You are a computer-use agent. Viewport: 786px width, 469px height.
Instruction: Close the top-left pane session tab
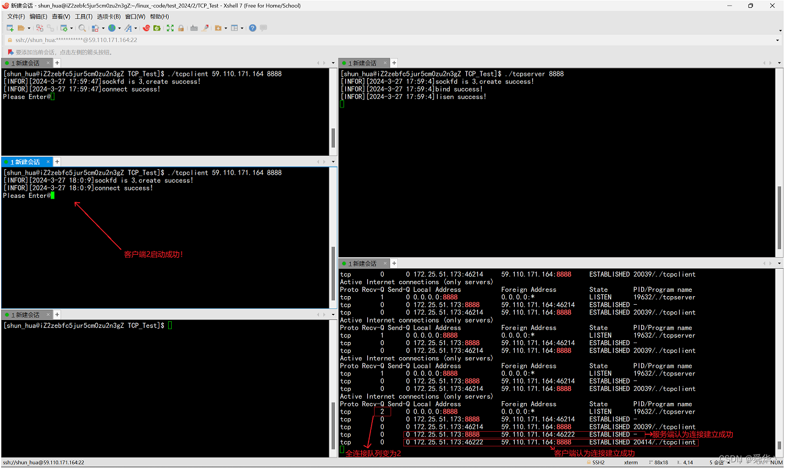50,63
